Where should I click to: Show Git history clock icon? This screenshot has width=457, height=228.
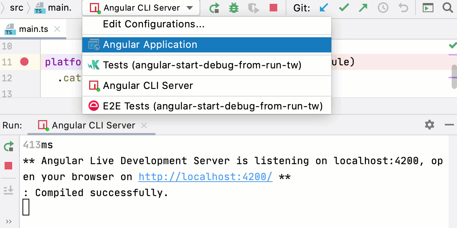coord(383,8)
